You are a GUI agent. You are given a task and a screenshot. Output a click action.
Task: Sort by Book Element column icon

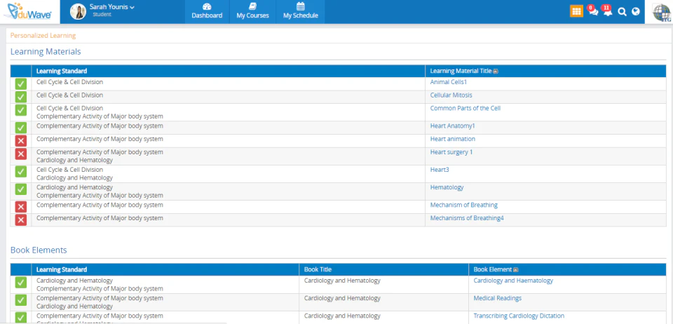(516, 269)
